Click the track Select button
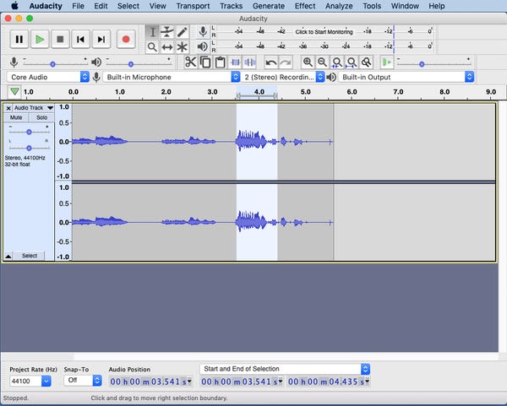 (x=30, y=256)
